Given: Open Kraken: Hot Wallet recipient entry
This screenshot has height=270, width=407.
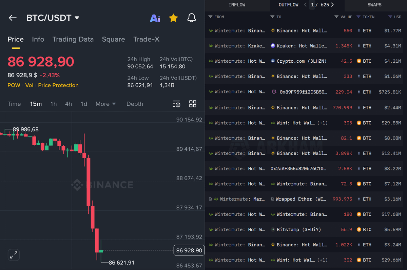Looking at the screenshot, I should [x=302, y=46].
